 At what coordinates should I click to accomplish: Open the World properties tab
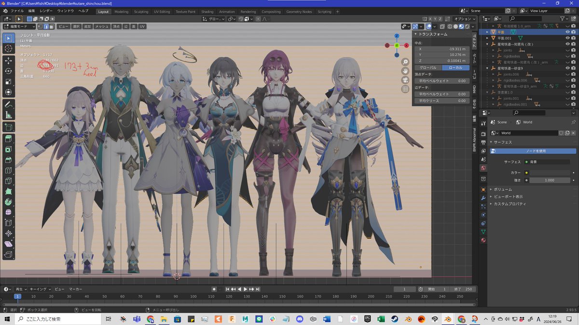coord(483,168)
